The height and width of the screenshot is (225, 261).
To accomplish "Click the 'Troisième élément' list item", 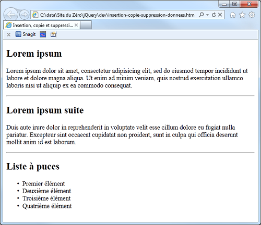I will click(46, 198).
